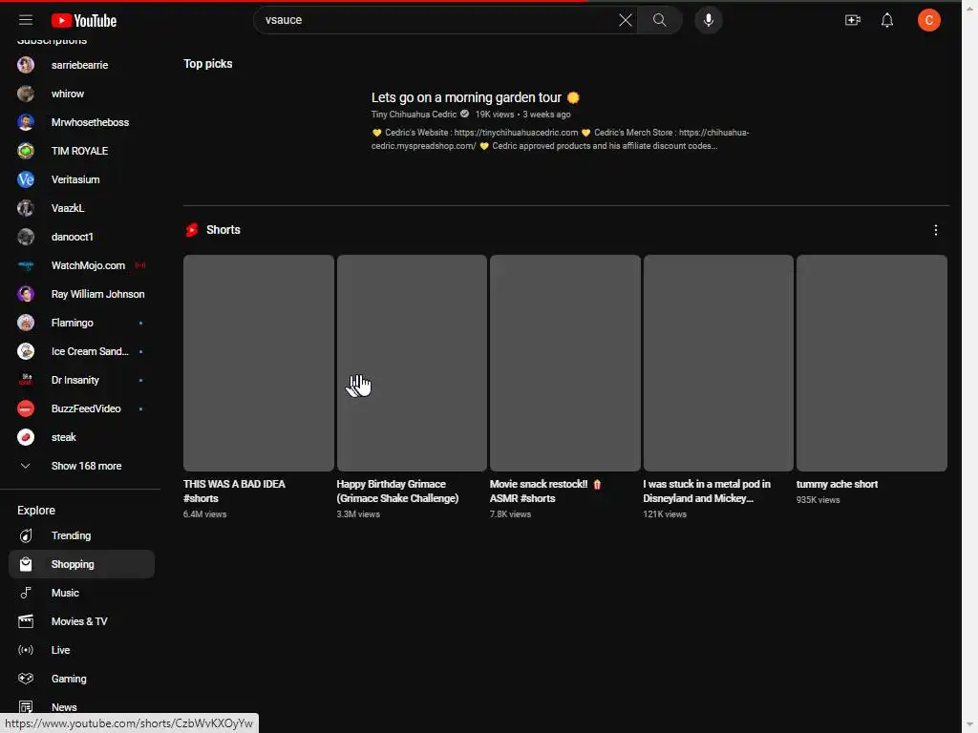Click Veritasium channel avatar

[26, 179]
